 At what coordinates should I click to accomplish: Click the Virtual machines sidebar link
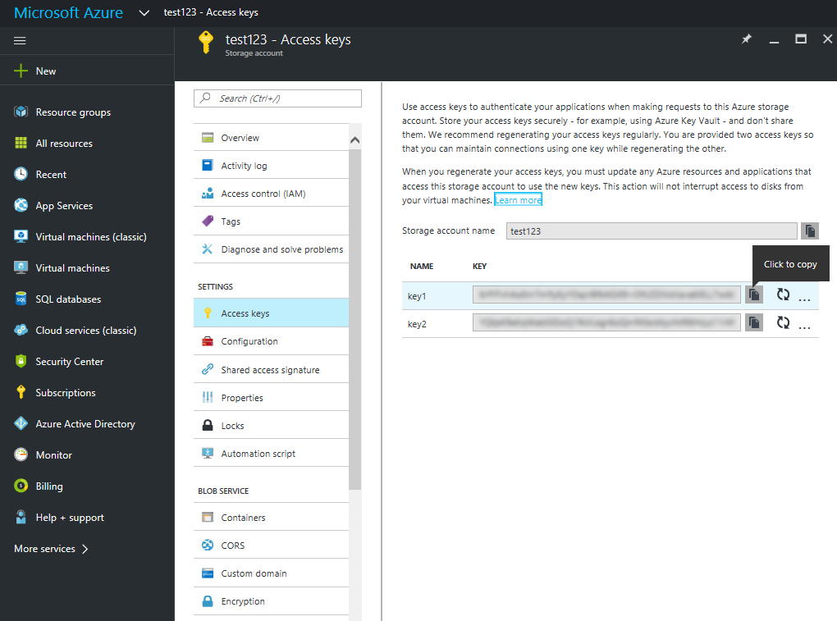coord(72,267)
